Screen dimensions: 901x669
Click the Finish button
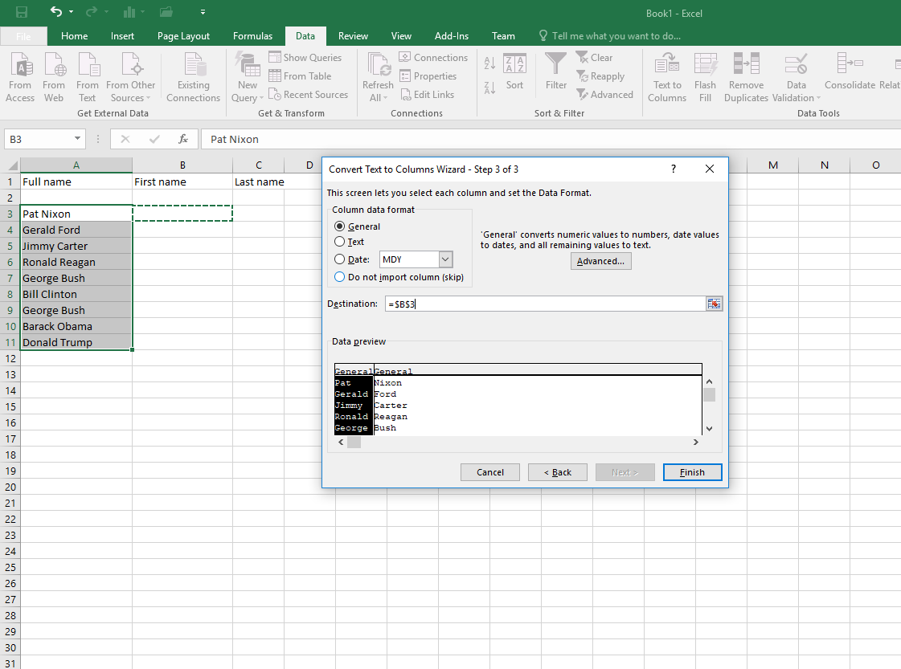(692, 472)
